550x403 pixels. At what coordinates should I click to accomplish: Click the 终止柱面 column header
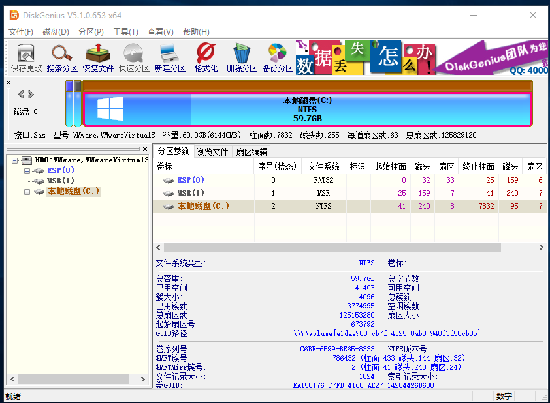(x=478, y=167)
